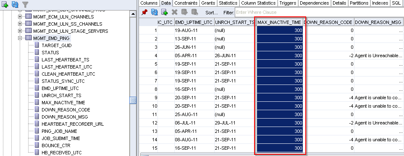404x156 pixels.
Task: Open the Column Statistics tab
Action: pos(258,3)
